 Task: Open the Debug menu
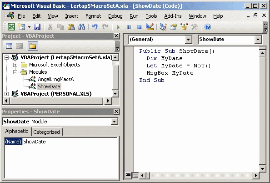(115, 16)
